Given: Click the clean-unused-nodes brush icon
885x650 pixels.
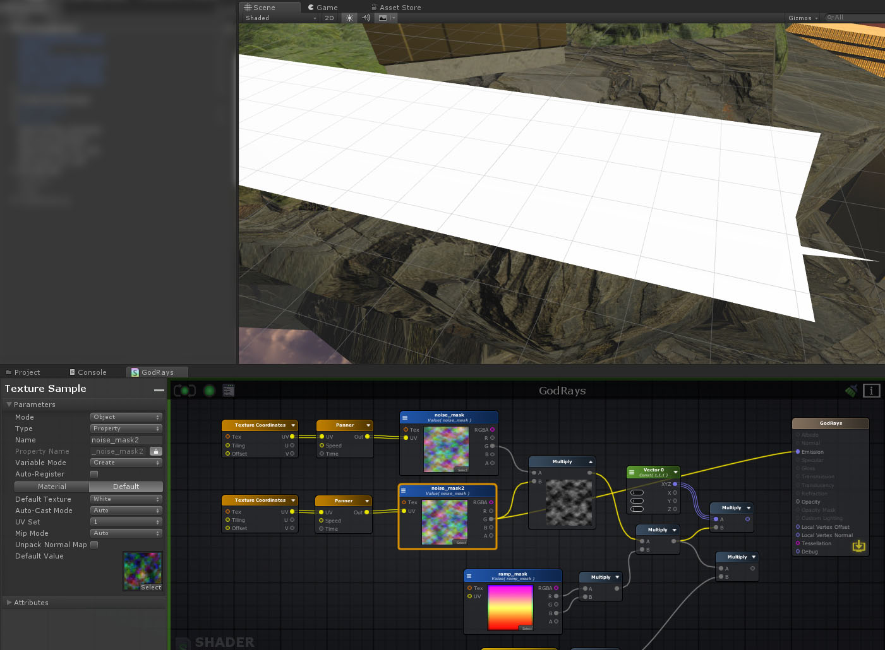Looking at the screenshot, I should coord(852,391).
